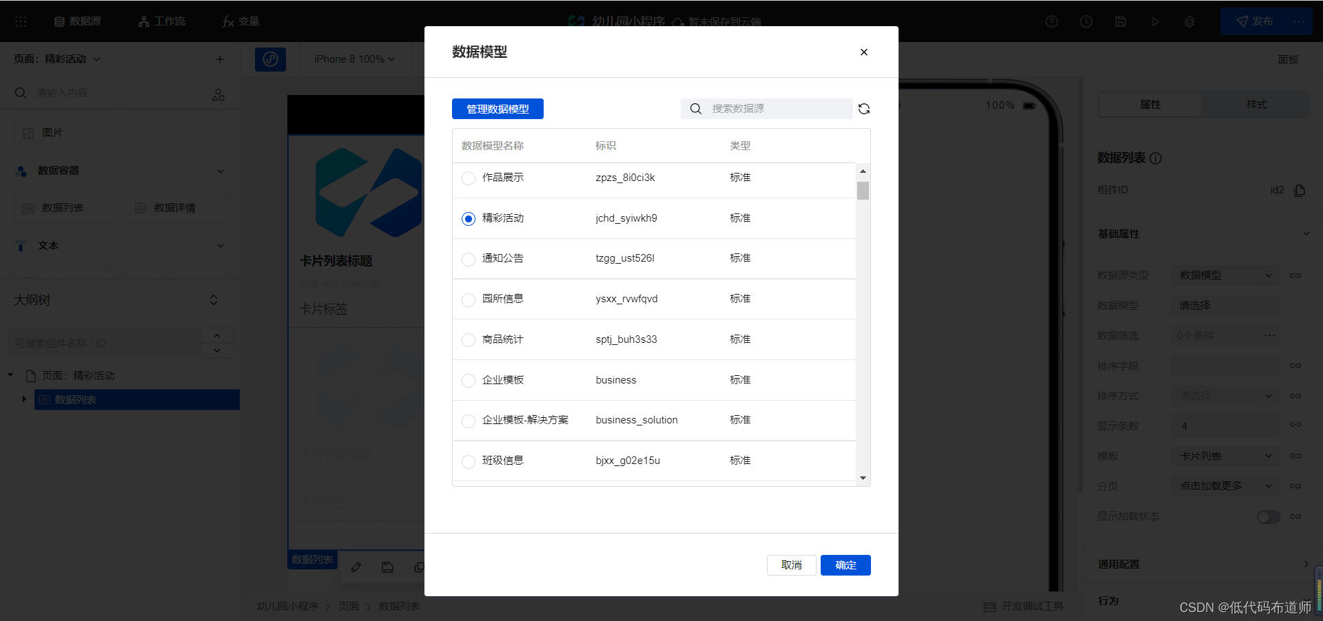
Task: Open the 数据筛选 more options ellipsis
Action: coord(1269,335)
